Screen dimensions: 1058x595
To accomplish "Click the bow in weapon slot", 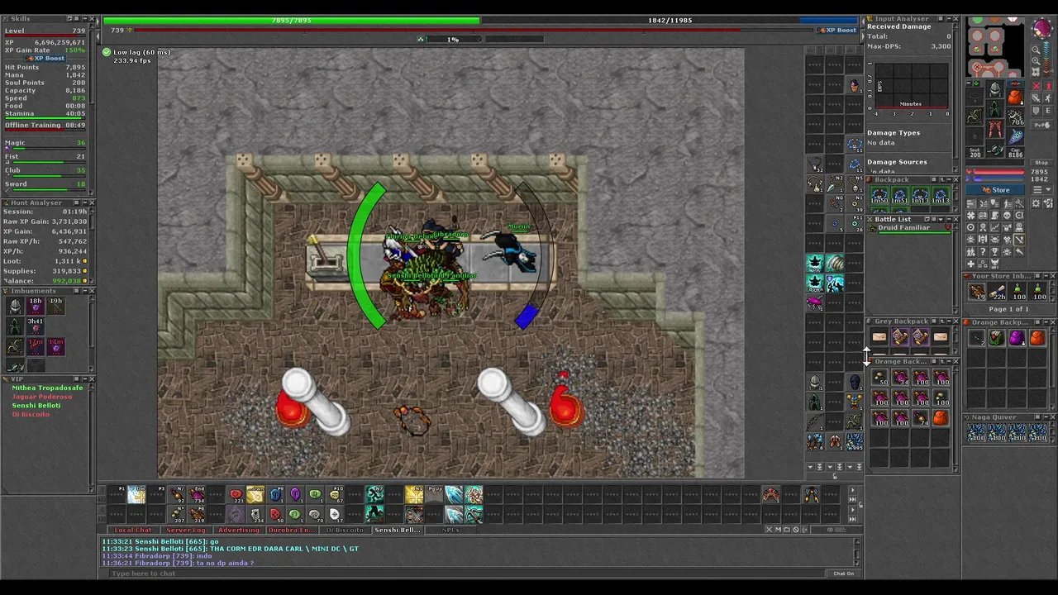I will coord(975,117).
